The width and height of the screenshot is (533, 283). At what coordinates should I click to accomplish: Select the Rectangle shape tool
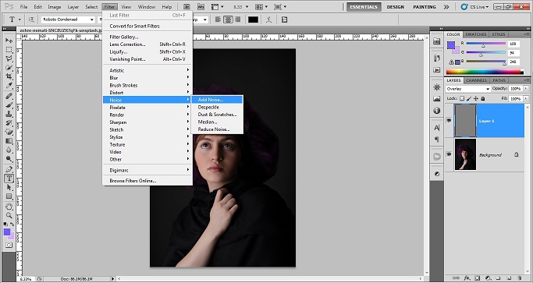coord(9,196)
